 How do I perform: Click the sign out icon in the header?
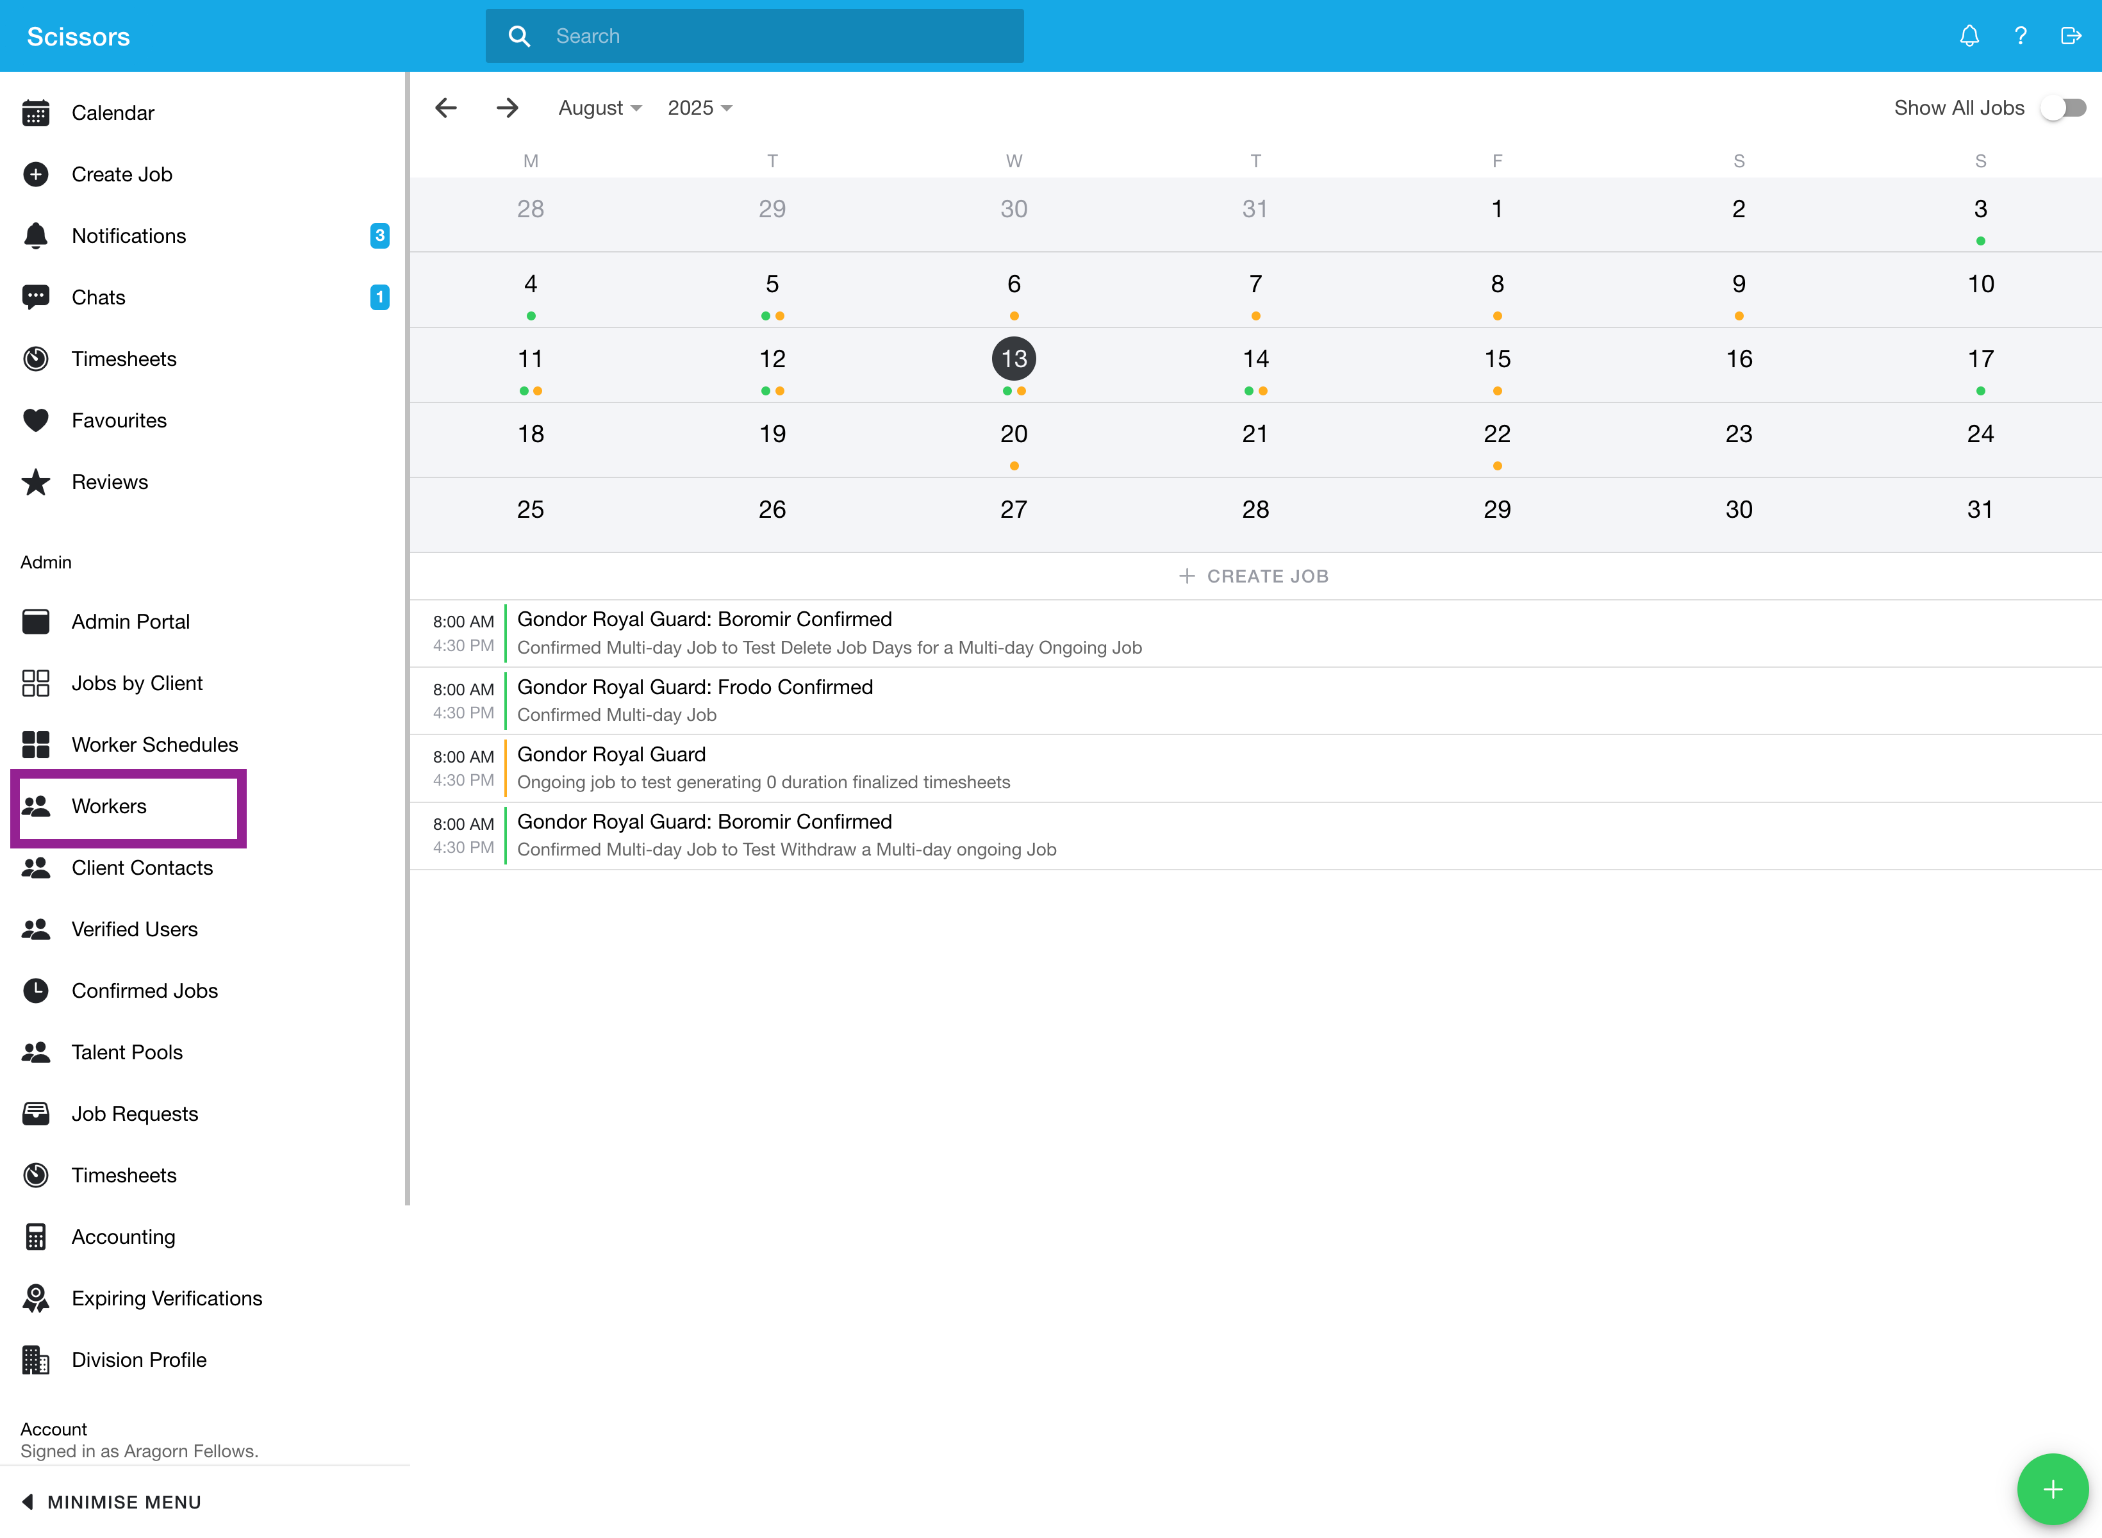click(2071, 35)
